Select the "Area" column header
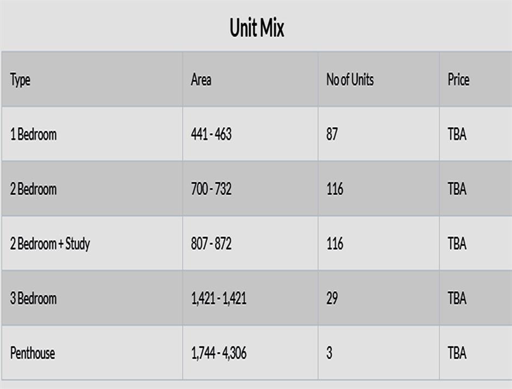Viewport: 512px width, 389px height. [201, 80]
